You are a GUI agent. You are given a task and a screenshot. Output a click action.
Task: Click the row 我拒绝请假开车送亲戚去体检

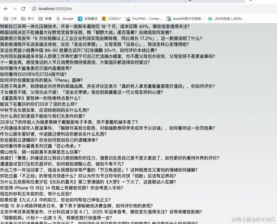(x=94, y=44)
